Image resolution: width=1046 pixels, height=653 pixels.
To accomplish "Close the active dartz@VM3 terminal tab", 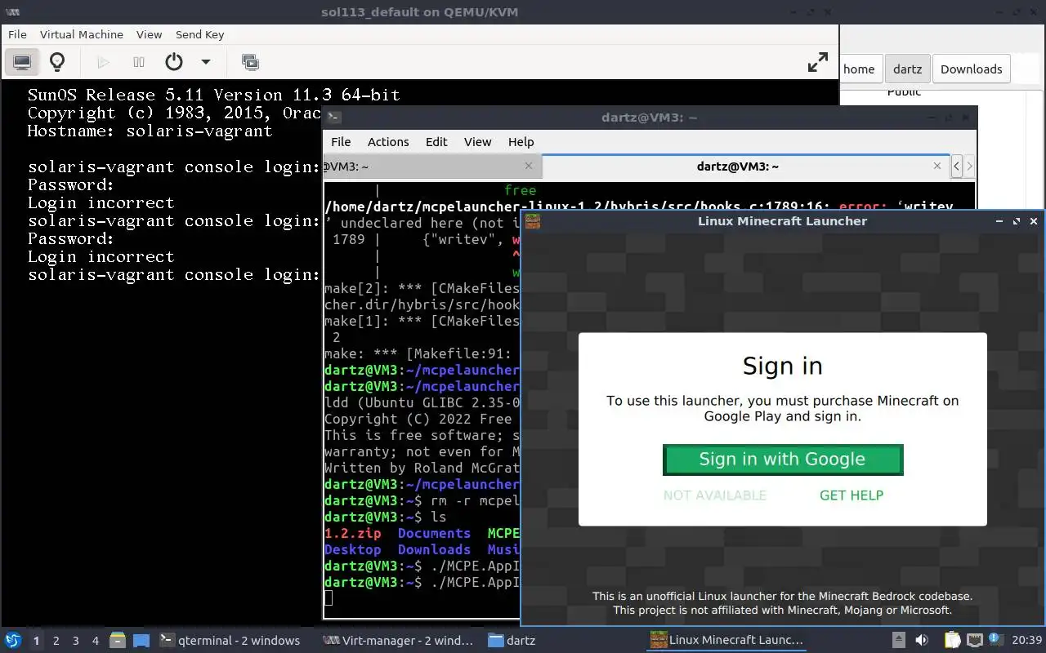I will pos(937,166).
